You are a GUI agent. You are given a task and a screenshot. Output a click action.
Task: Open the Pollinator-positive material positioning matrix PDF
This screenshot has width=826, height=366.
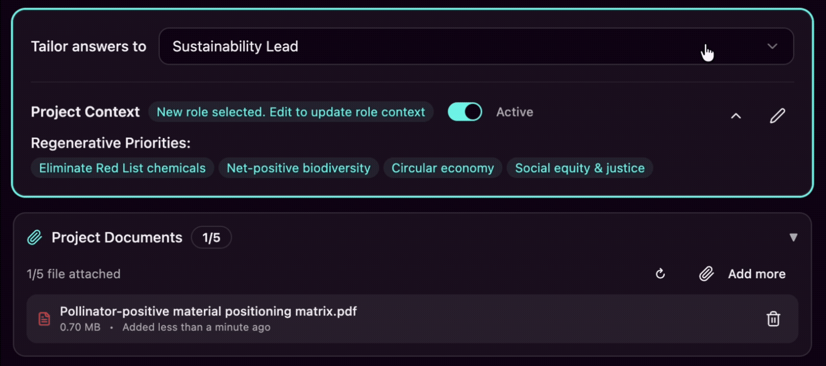(x=208, y=311)
